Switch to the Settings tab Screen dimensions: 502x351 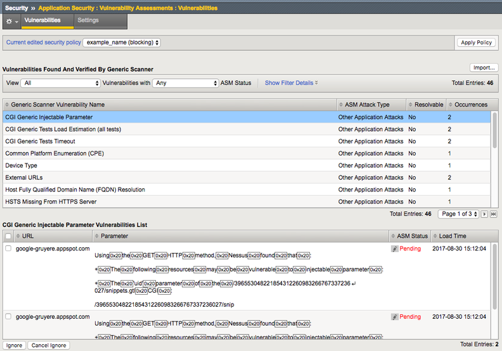[x=88, y=21]
